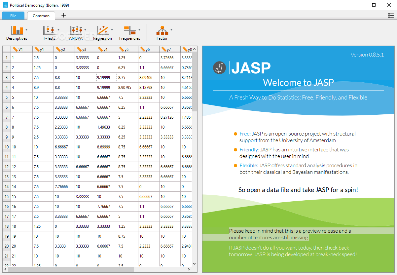397x275 pixels.
Task: Click the JASP app icon in title bar
Action: [5, 5]
